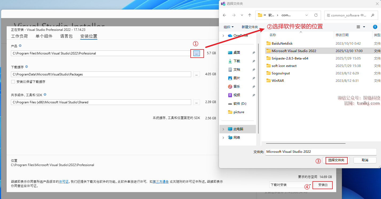The image size is (381, 199).
Task: Sort files by the 名称 column header
Action: click(273, 35)
